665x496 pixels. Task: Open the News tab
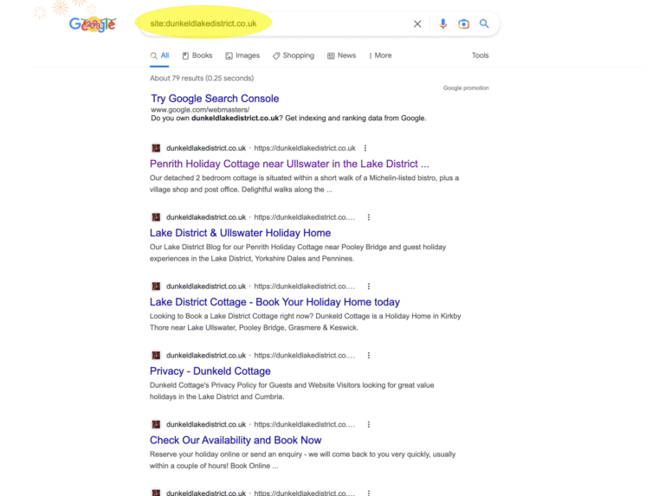341,55
